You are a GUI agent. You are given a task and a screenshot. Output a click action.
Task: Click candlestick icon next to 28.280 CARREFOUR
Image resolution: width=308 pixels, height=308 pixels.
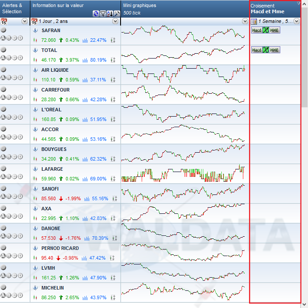35,99
